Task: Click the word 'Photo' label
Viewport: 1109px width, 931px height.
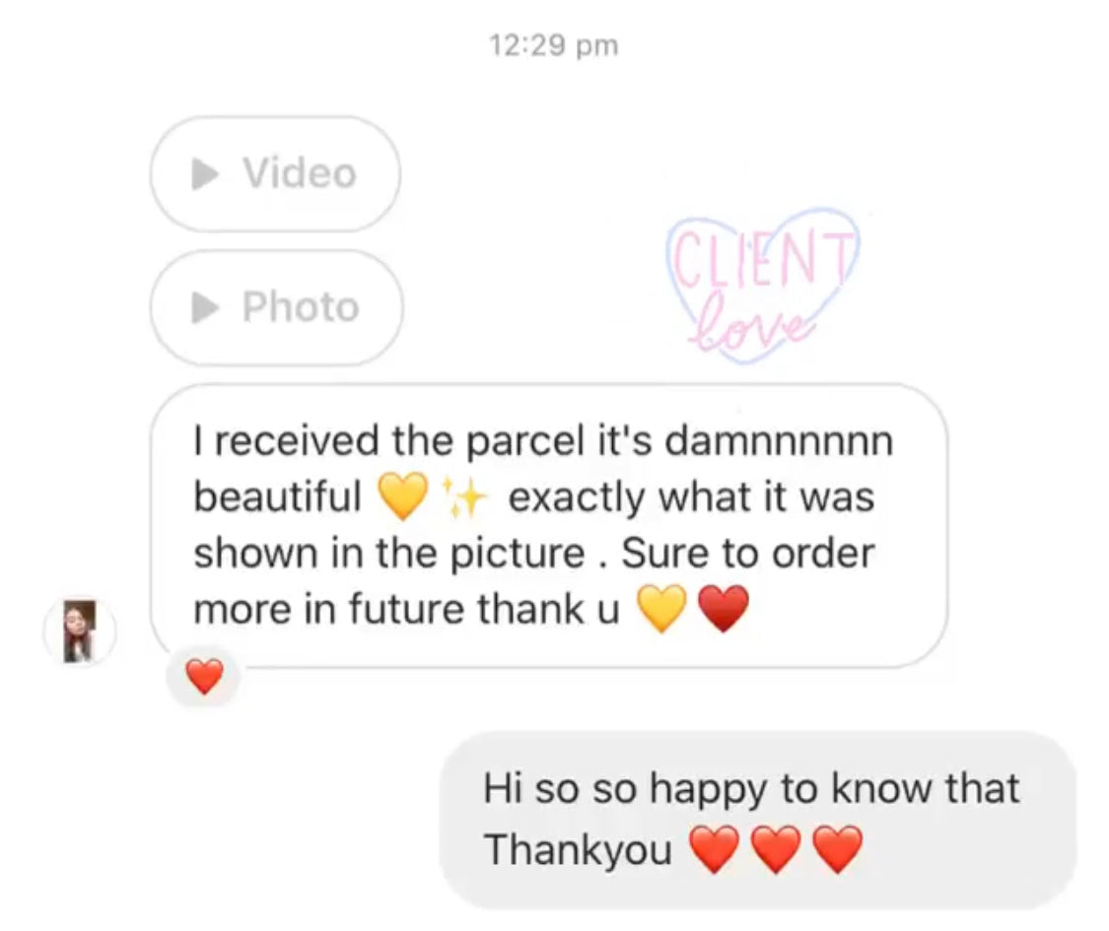Action: point(302,306)
